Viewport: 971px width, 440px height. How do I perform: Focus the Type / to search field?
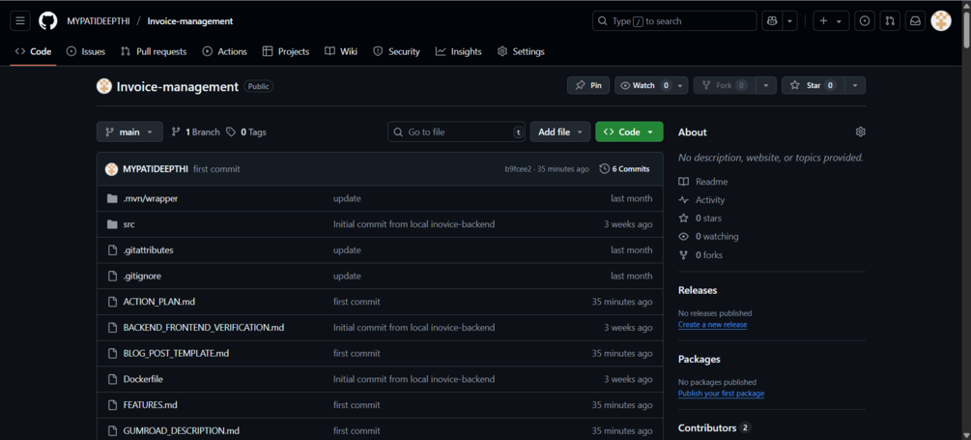674,21
